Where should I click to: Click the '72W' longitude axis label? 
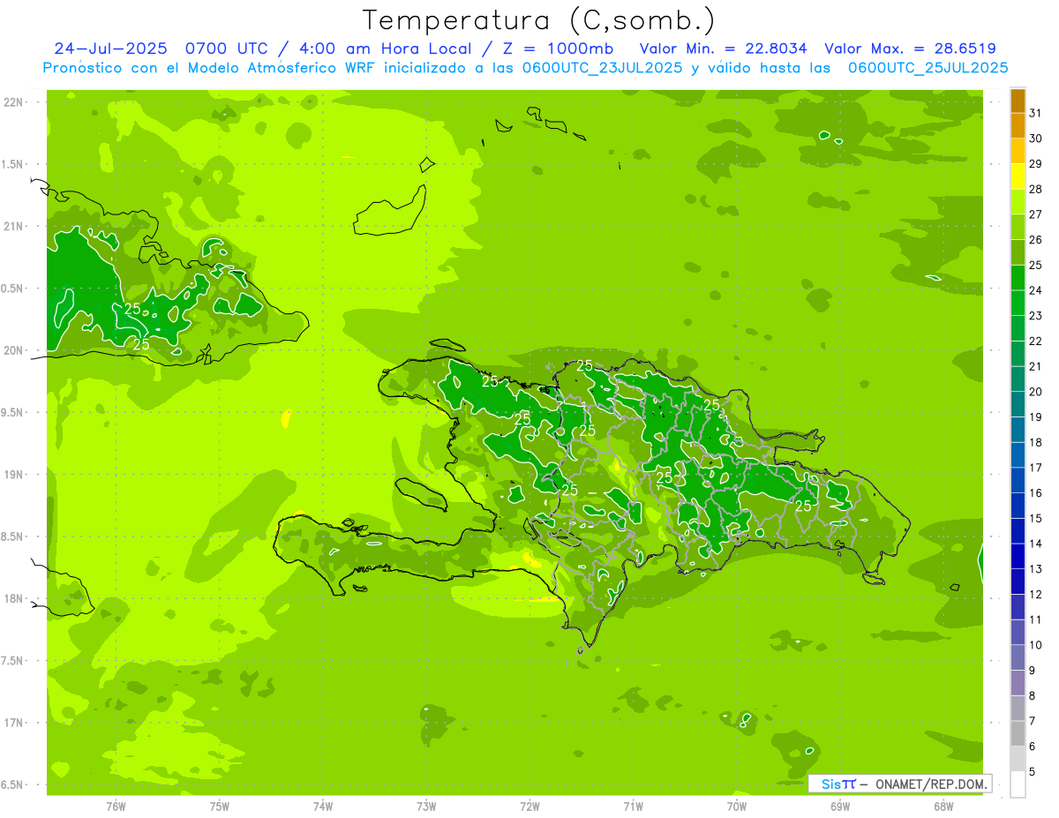click(529, 806)
